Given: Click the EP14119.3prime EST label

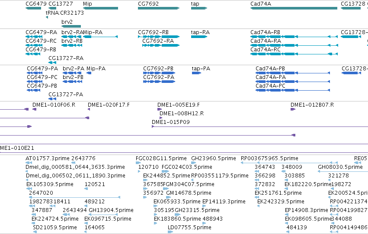Looking at the screenshot, I should (x=224, y=202).
